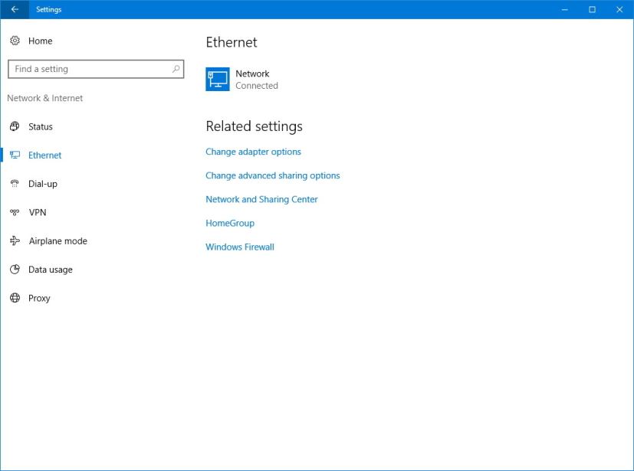Click the Dial-up phone icon

coord(15,184)
